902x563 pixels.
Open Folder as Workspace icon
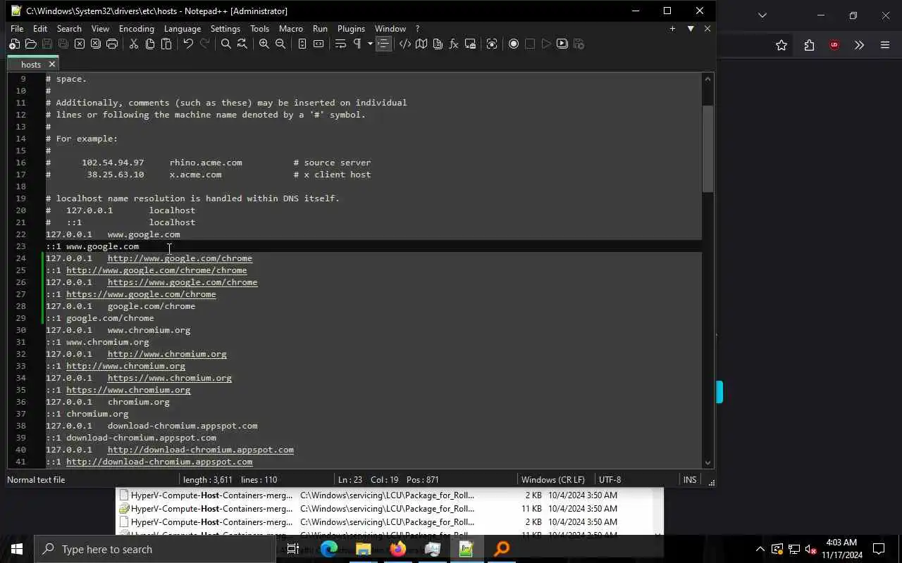pyautogui.click(x=470, y=44)
